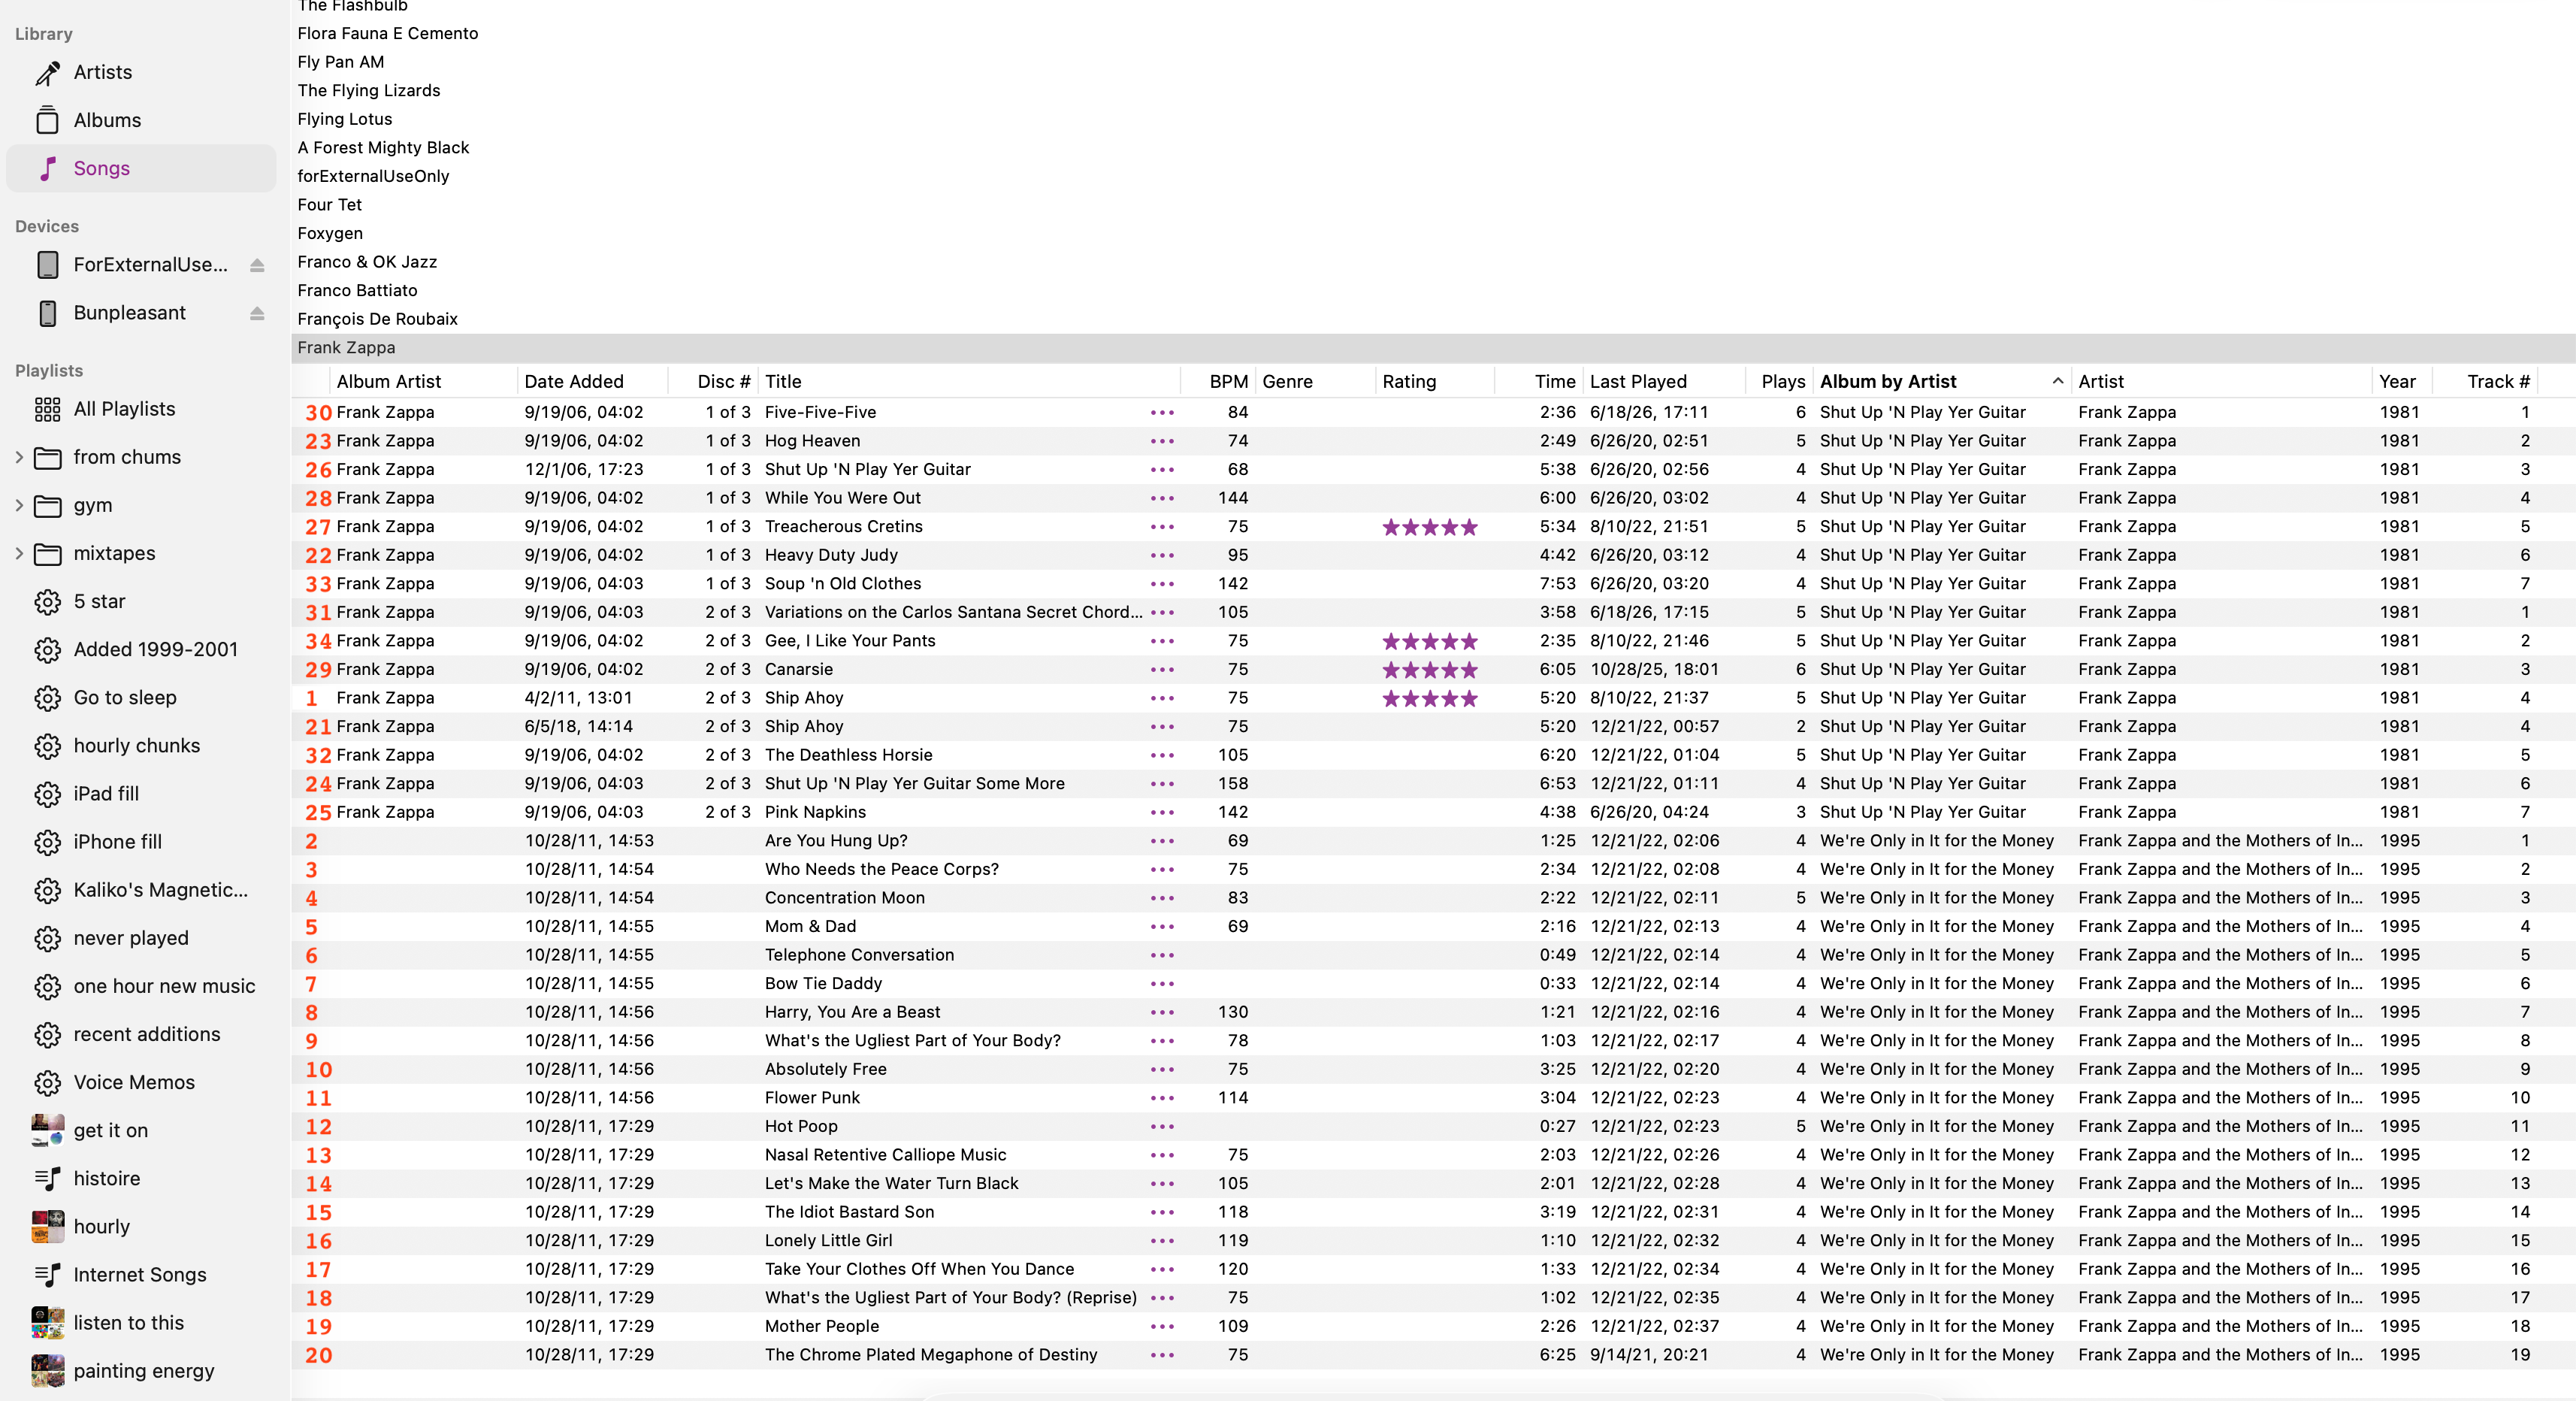Sort songs by Track # column header

[2486, 381]
